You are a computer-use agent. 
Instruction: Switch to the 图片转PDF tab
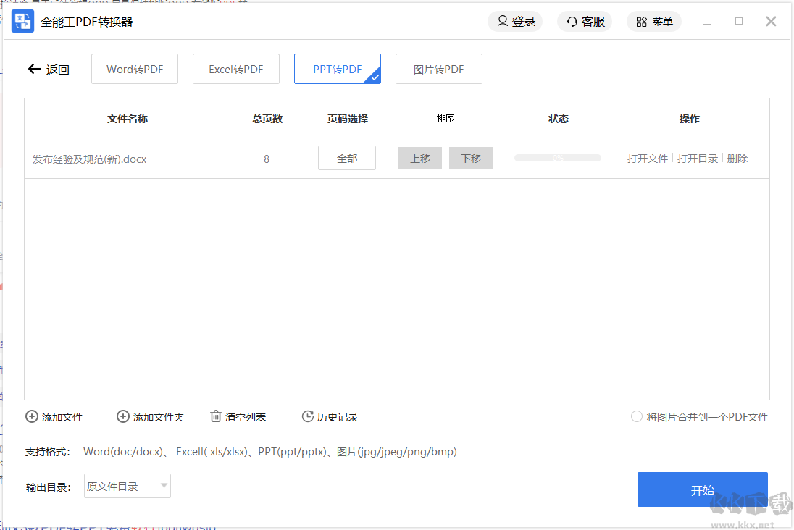coord(438,68)
